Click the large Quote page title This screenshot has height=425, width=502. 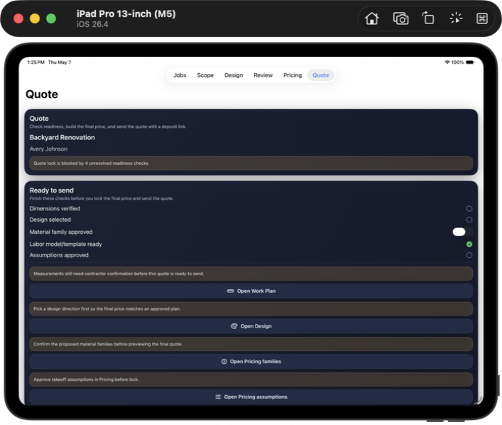tap(42, 95)
